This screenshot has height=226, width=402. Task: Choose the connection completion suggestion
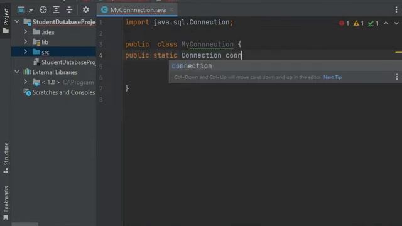coord(285,66)
